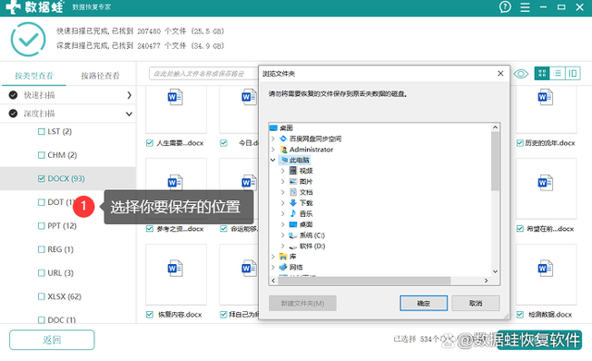The height and width of the screenshot is (361, 592).
Task: Click the Administrator user folder icon
Action: (284, 150)
